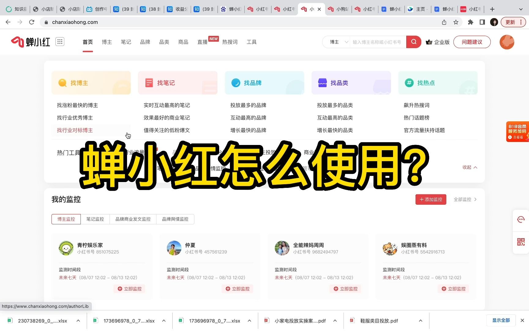Screen dimensions: 529x331
Task: Go back in browser history
Action: (8, 22)
